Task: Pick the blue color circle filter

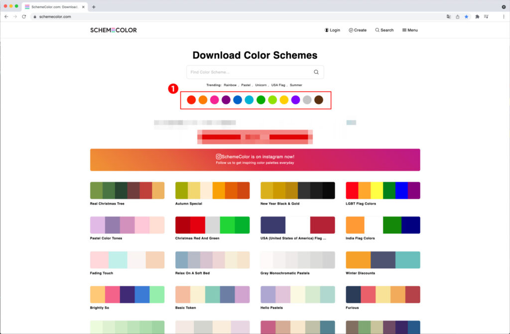Action: 238,100
